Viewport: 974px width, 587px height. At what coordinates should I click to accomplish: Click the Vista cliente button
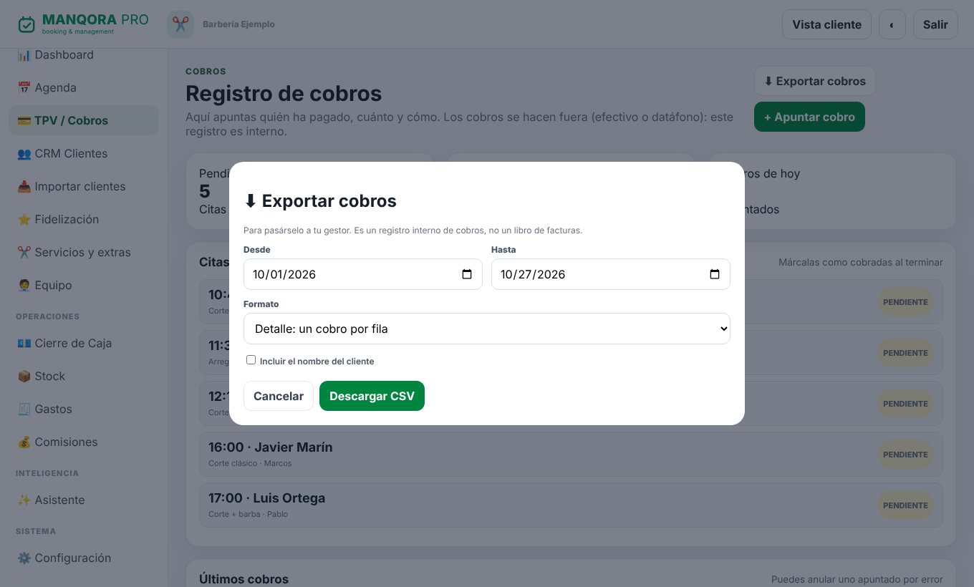(x=826, y=24)
